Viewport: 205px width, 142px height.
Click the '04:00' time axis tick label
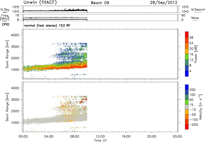point(49,137)
